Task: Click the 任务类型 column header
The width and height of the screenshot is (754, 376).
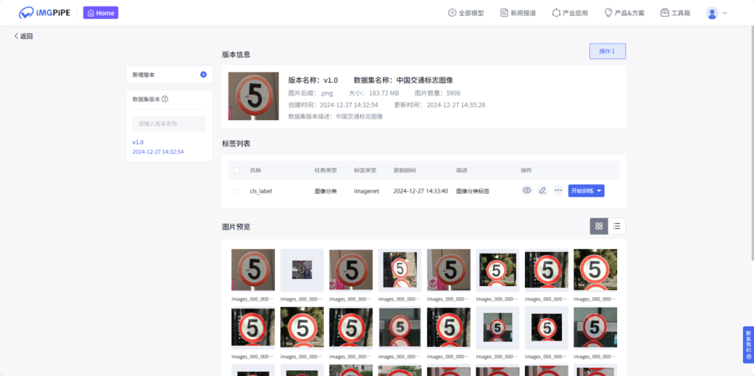Action: [325, 170]
